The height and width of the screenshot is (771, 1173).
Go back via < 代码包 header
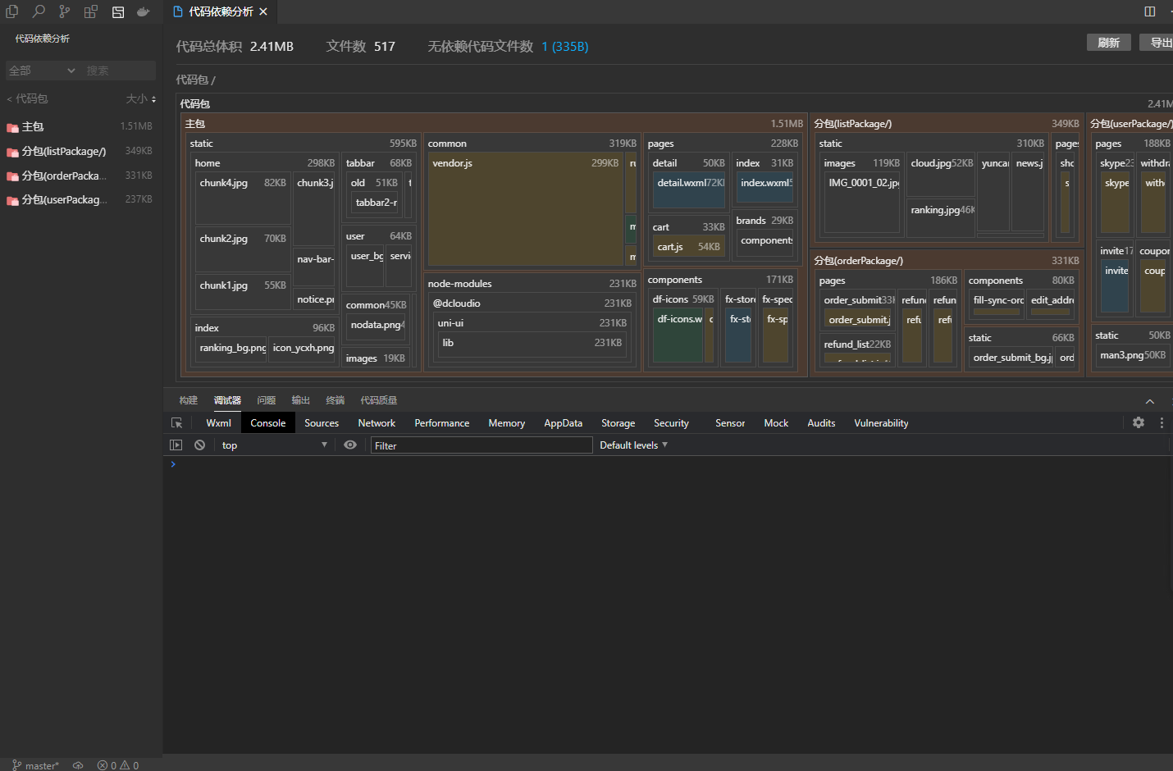point(27,98)
